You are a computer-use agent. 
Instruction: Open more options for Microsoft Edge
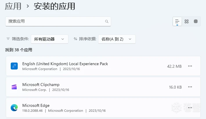[190, 108]
